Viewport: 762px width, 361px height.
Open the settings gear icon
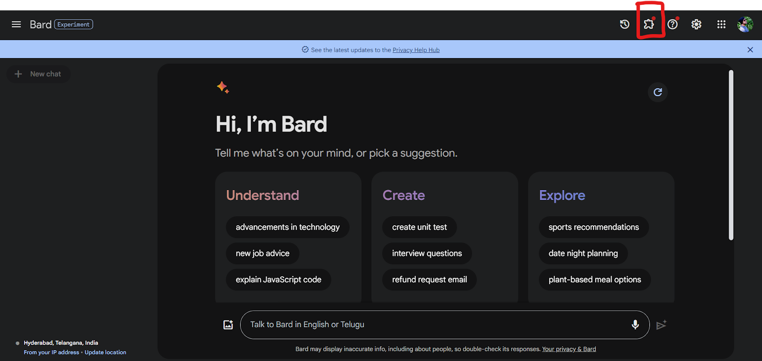[696, 24]
